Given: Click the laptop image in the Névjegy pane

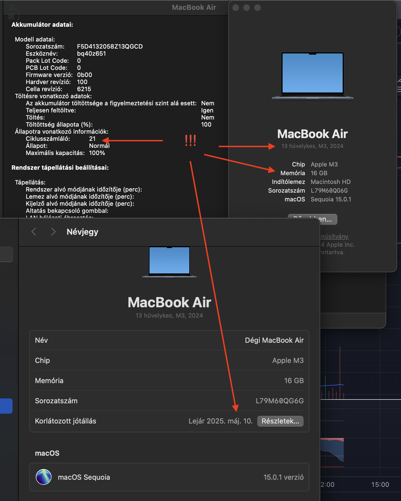Looking at the screenshot, I should 169,262.
